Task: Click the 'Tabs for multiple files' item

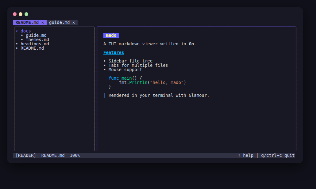Action: [136, 65]
